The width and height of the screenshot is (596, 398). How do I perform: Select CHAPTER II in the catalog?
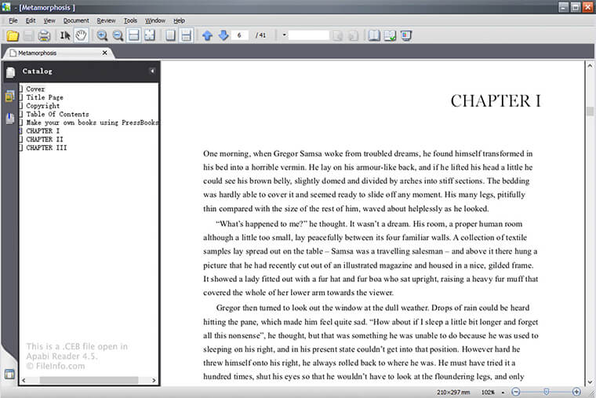point(44,139)
